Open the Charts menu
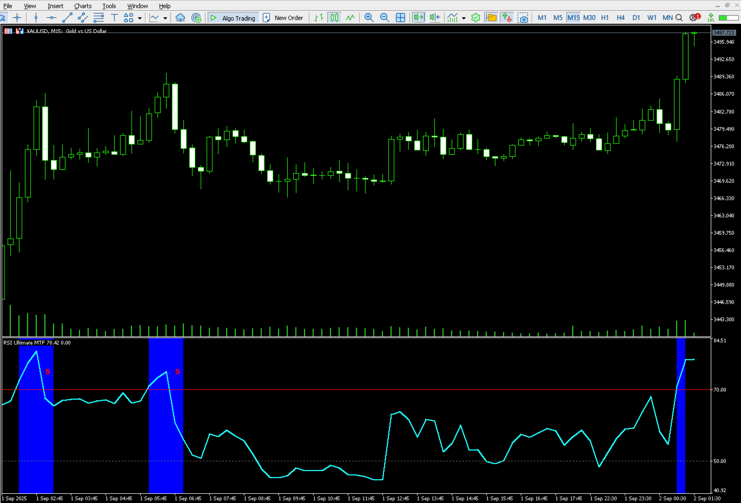Image resolution: width=741 pixels, height=503 pixels. (x=83, y=6)
